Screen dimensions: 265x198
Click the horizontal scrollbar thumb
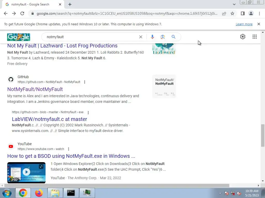tap(117, 185)
